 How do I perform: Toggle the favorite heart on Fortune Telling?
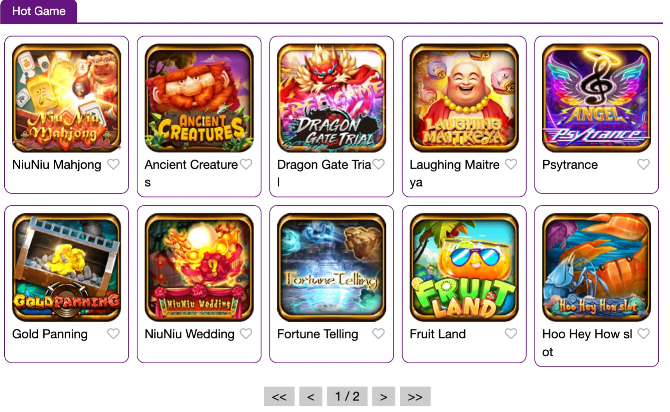point(378,334)
